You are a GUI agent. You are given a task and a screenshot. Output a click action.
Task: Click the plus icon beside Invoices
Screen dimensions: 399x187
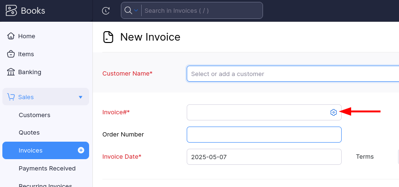click(81, 150)
